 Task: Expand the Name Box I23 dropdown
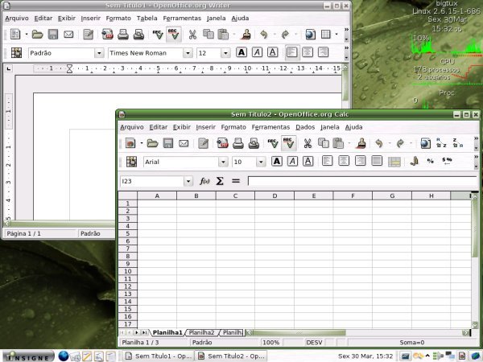click(x=188, y=181)
